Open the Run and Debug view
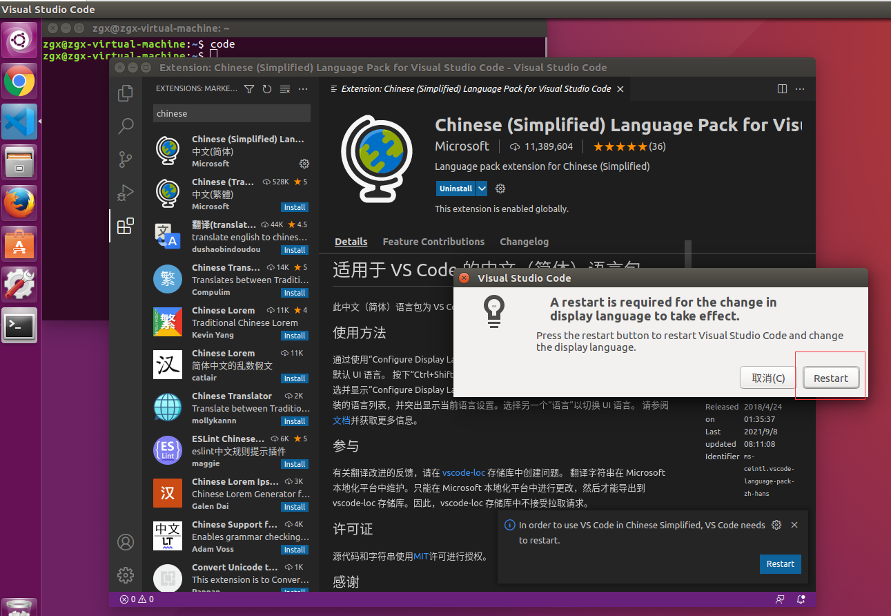This screenshot has height=616, width=891. (x=126, y=193)
